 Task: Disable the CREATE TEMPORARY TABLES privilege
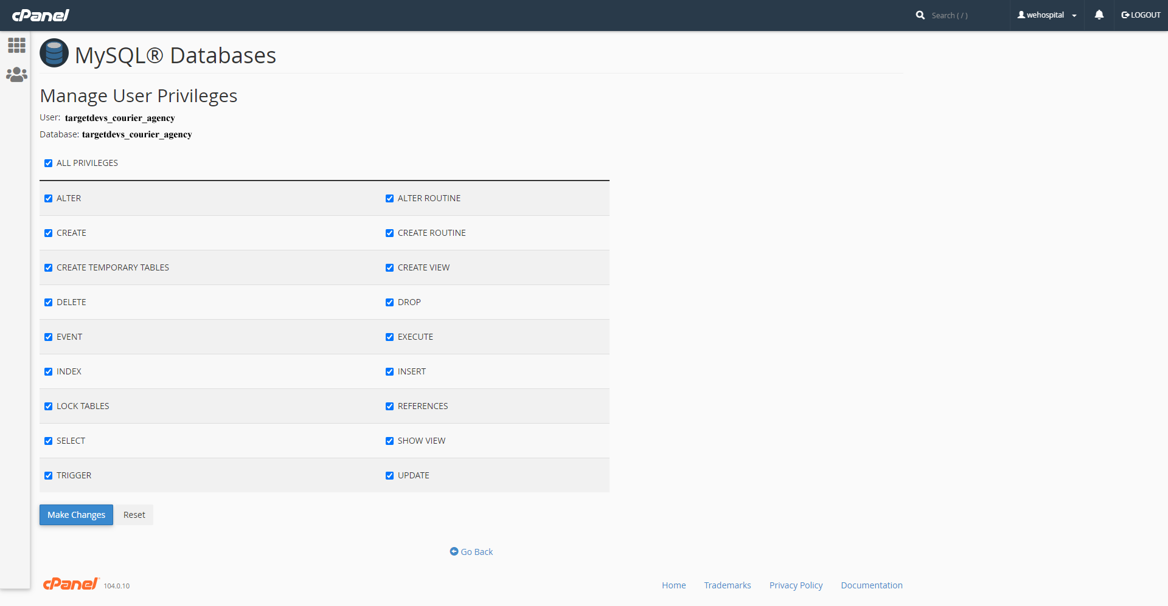tap(49, 267)
